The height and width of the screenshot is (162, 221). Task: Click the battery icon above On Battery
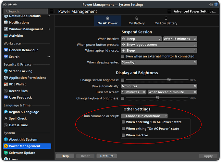(x=137, y=18)
